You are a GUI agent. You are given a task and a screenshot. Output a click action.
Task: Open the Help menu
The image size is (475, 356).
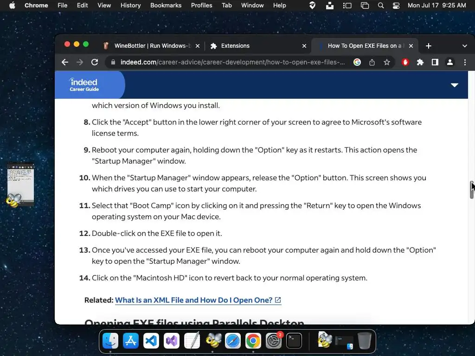point(279,6)
